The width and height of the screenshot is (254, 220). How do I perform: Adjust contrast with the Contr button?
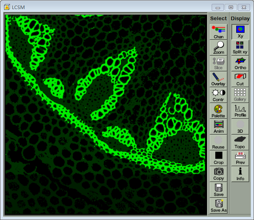[x=218, y=95]
